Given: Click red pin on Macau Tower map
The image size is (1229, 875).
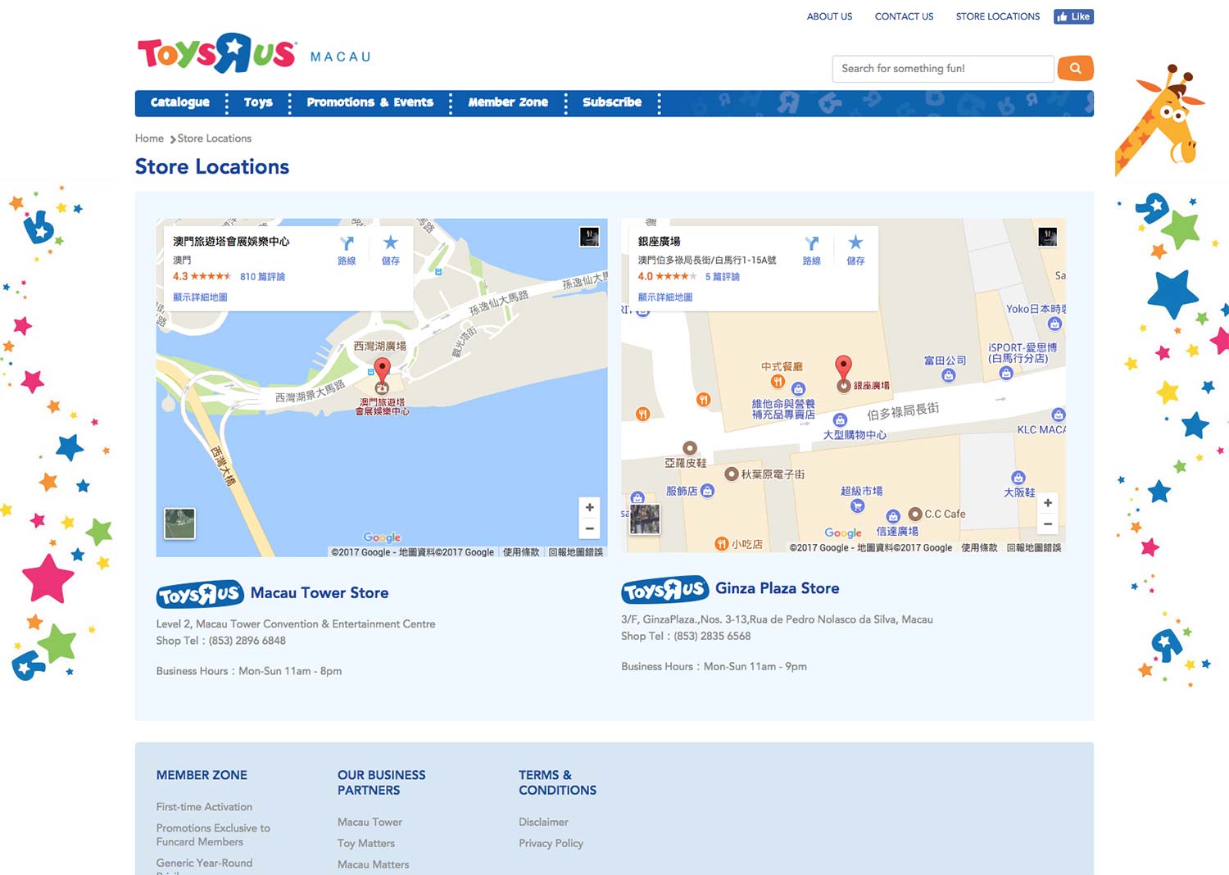Looking at the screenshot, I should pyautogui.click(x=382, y=370).
